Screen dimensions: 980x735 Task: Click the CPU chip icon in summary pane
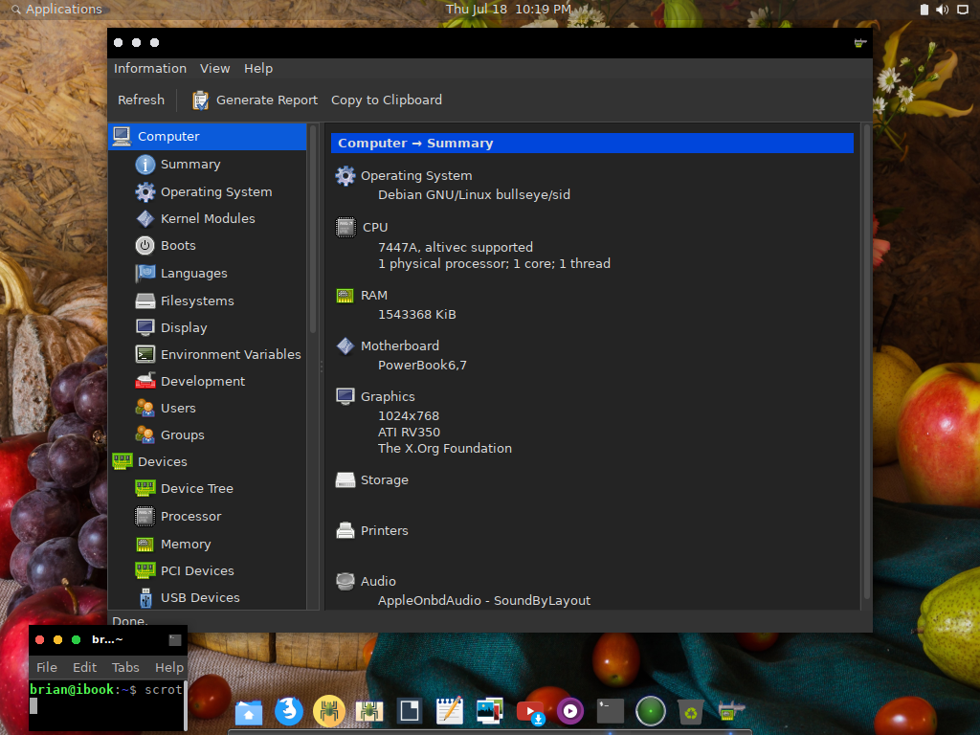pyautogui.click(x=345, y=228)
